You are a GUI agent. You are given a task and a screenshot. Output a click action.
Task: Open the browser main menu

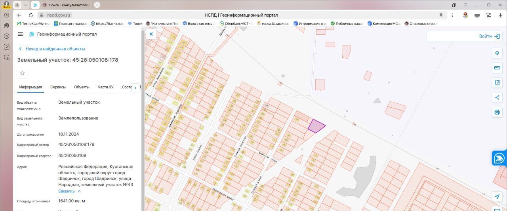(x=466, y=5)
